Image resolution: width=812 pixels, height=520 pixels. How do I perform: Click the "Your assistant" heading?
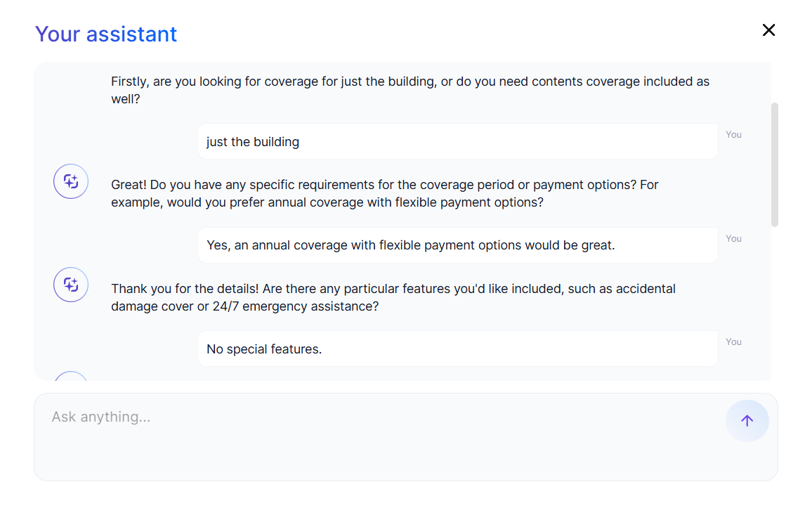[106, 34]
